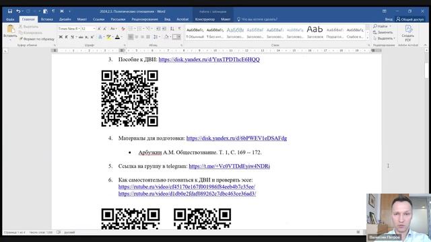Screen dimensions: 431x242
Task: Apply borders to selection
Action: 175,37
